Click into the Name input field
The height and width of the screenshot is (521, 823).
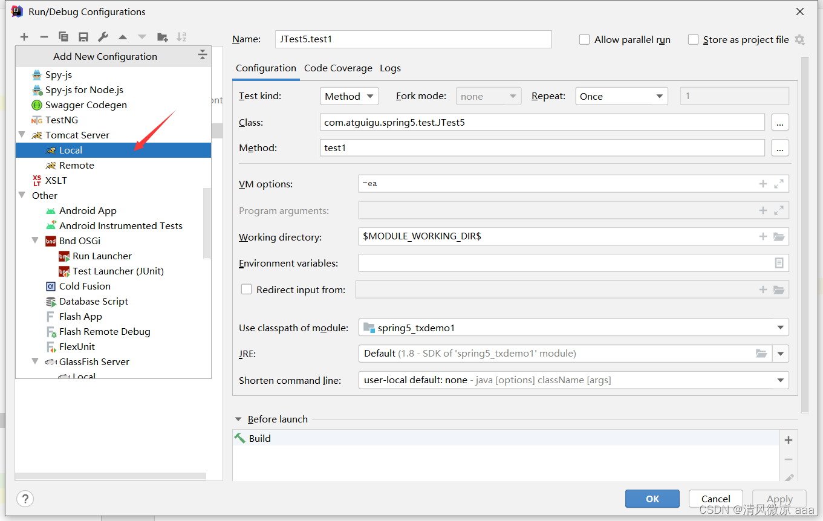pos(413,39)
